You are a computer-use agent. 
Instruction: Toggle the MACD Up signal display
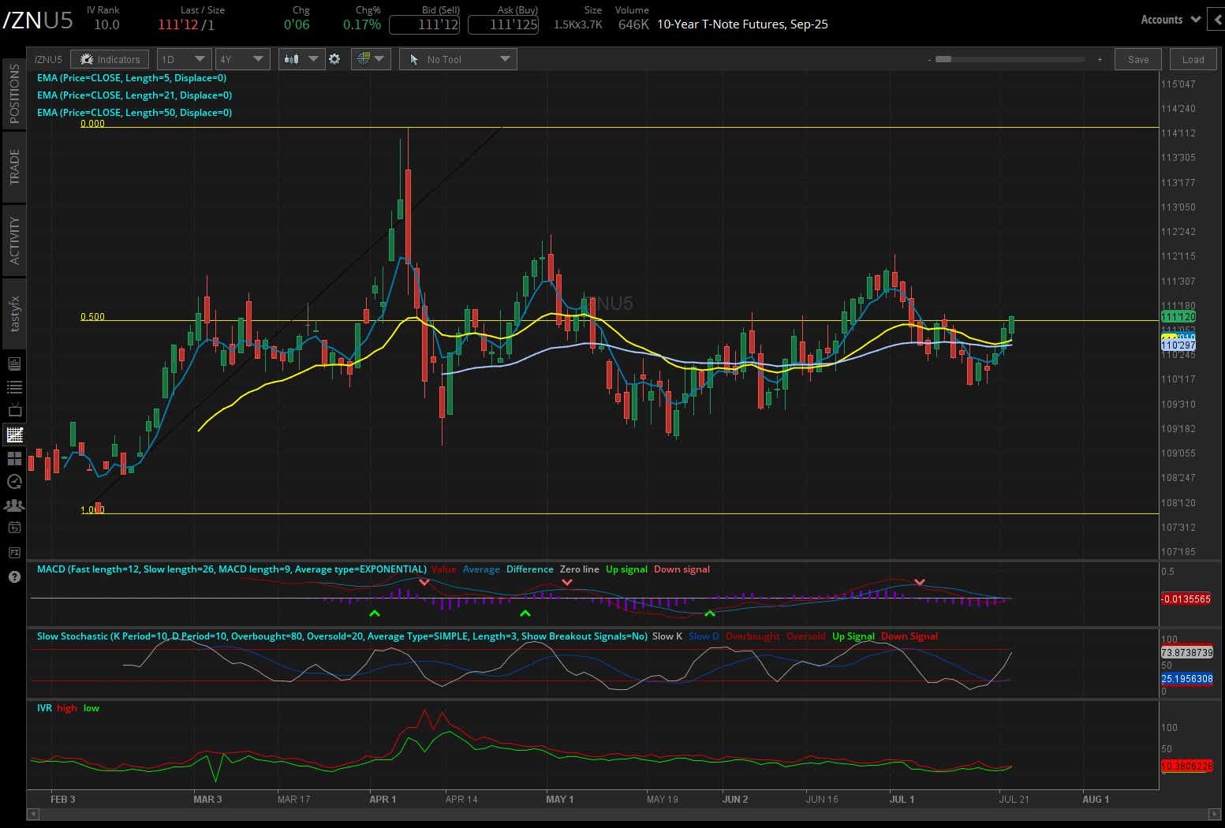pyautogui.click(x=626, y=569)
